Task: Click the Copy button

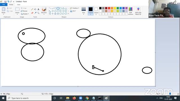Action: [x=10, y=11]
